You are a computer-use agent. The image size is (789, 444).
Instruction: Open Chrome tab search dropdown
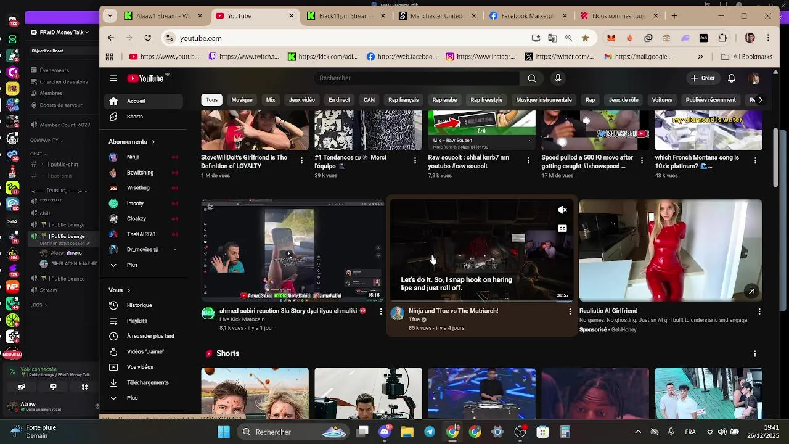pyautogui.click(x=110, y=16)
